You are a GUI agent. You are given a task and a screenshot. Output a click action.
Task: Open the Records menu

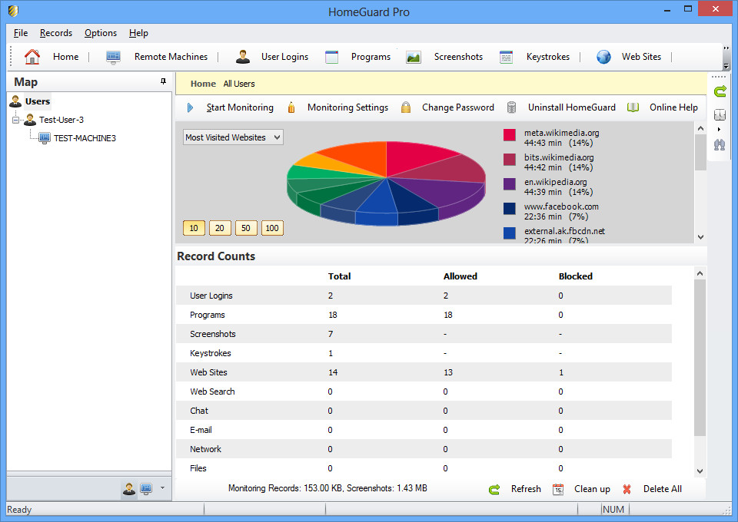(56, 33)
